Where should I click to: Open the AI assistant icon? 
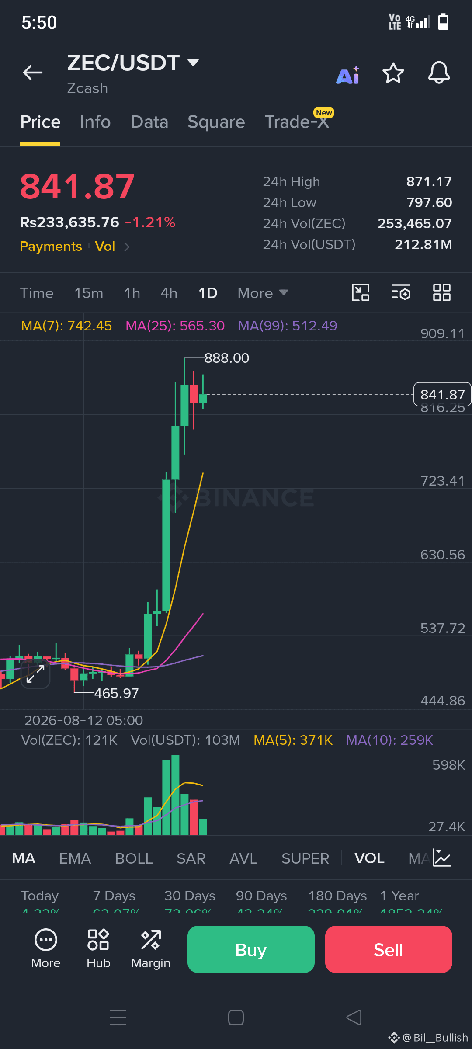click(x=348, y=75)
